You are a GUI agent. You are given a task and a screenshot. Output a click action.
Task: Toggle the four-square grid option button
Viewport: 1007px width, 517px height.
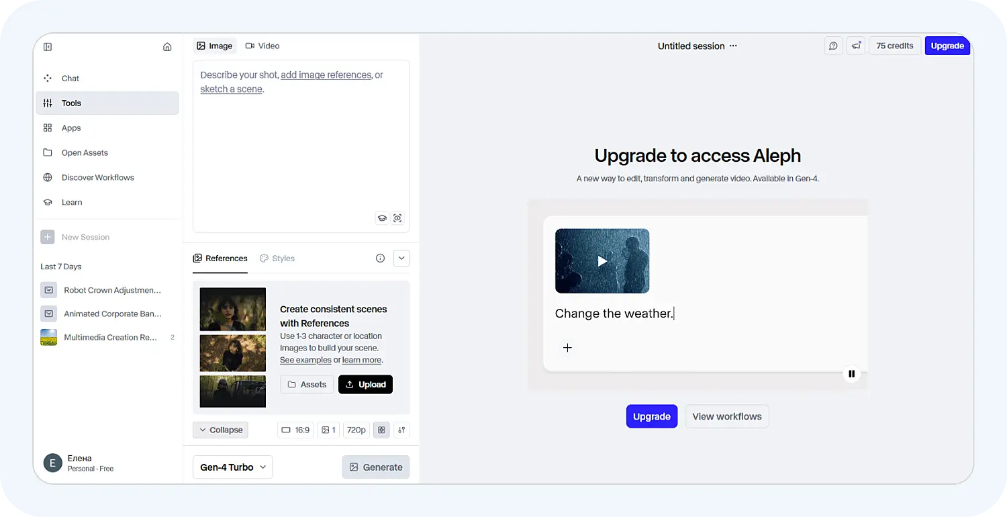click(381, 430)
